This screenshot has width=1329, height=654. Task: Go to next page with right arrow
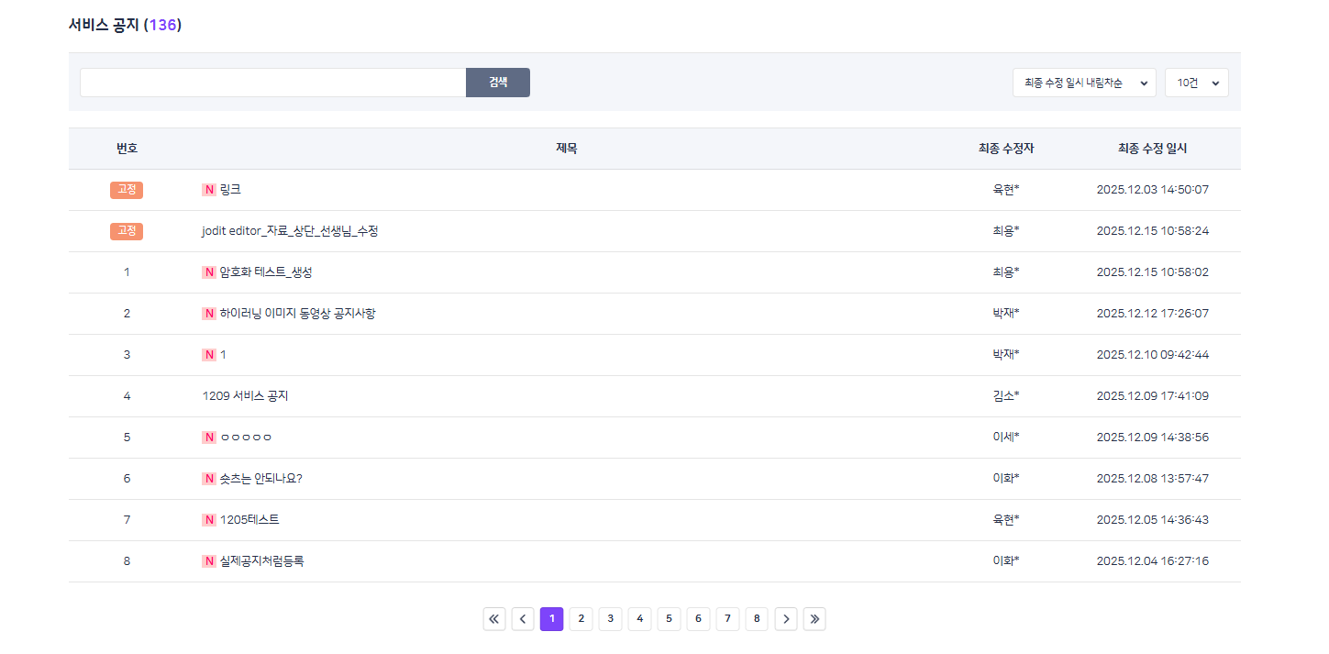[786, 619]
